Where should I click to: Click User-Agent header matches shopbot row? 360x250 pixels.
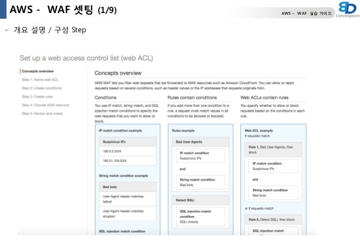[x=128, y=214]
